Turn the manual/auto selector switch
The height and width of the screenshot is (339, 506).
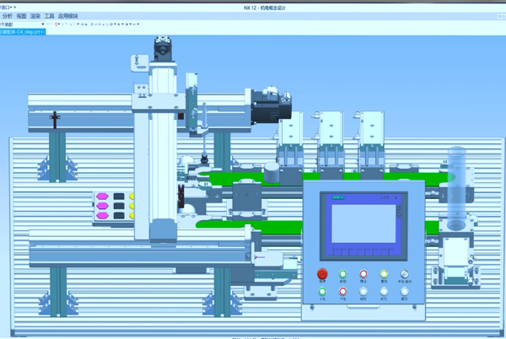tap(406, 276)
